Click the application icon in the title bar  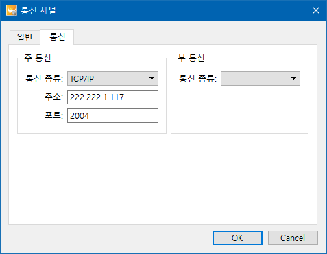pos(12,10)
